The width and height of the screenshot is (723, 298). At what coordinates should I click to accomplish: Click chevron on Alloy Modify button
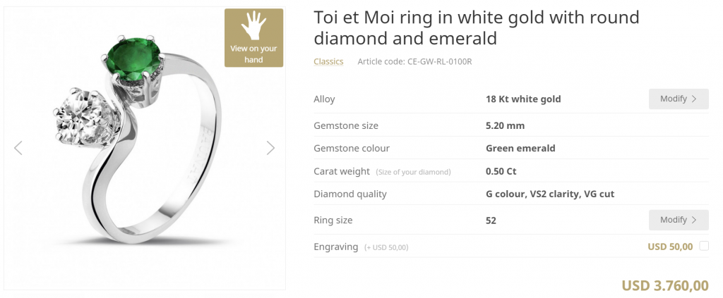tap(694, 99)
